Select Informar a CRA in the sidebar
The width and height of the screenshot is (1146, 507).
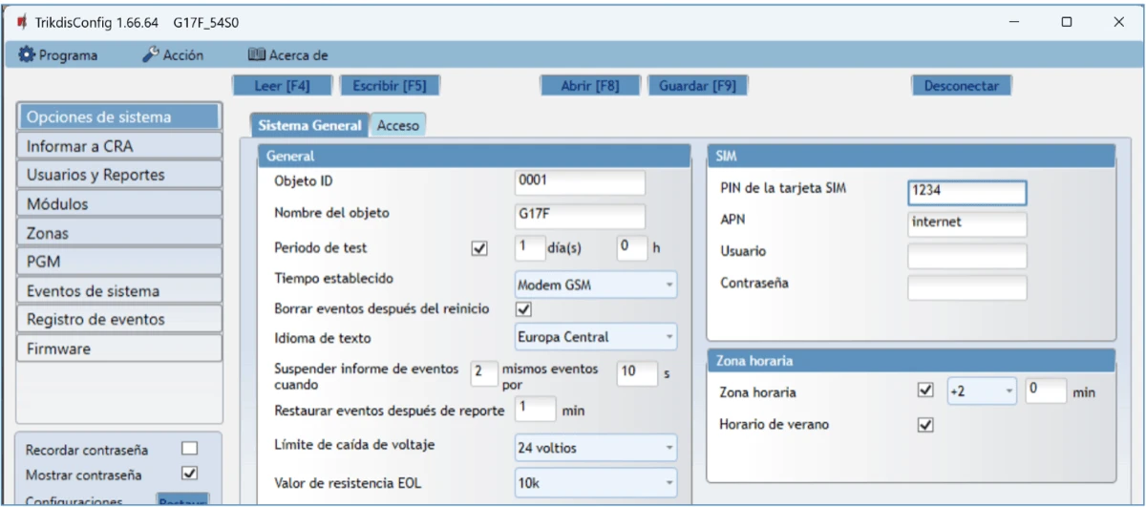(119, 146)
